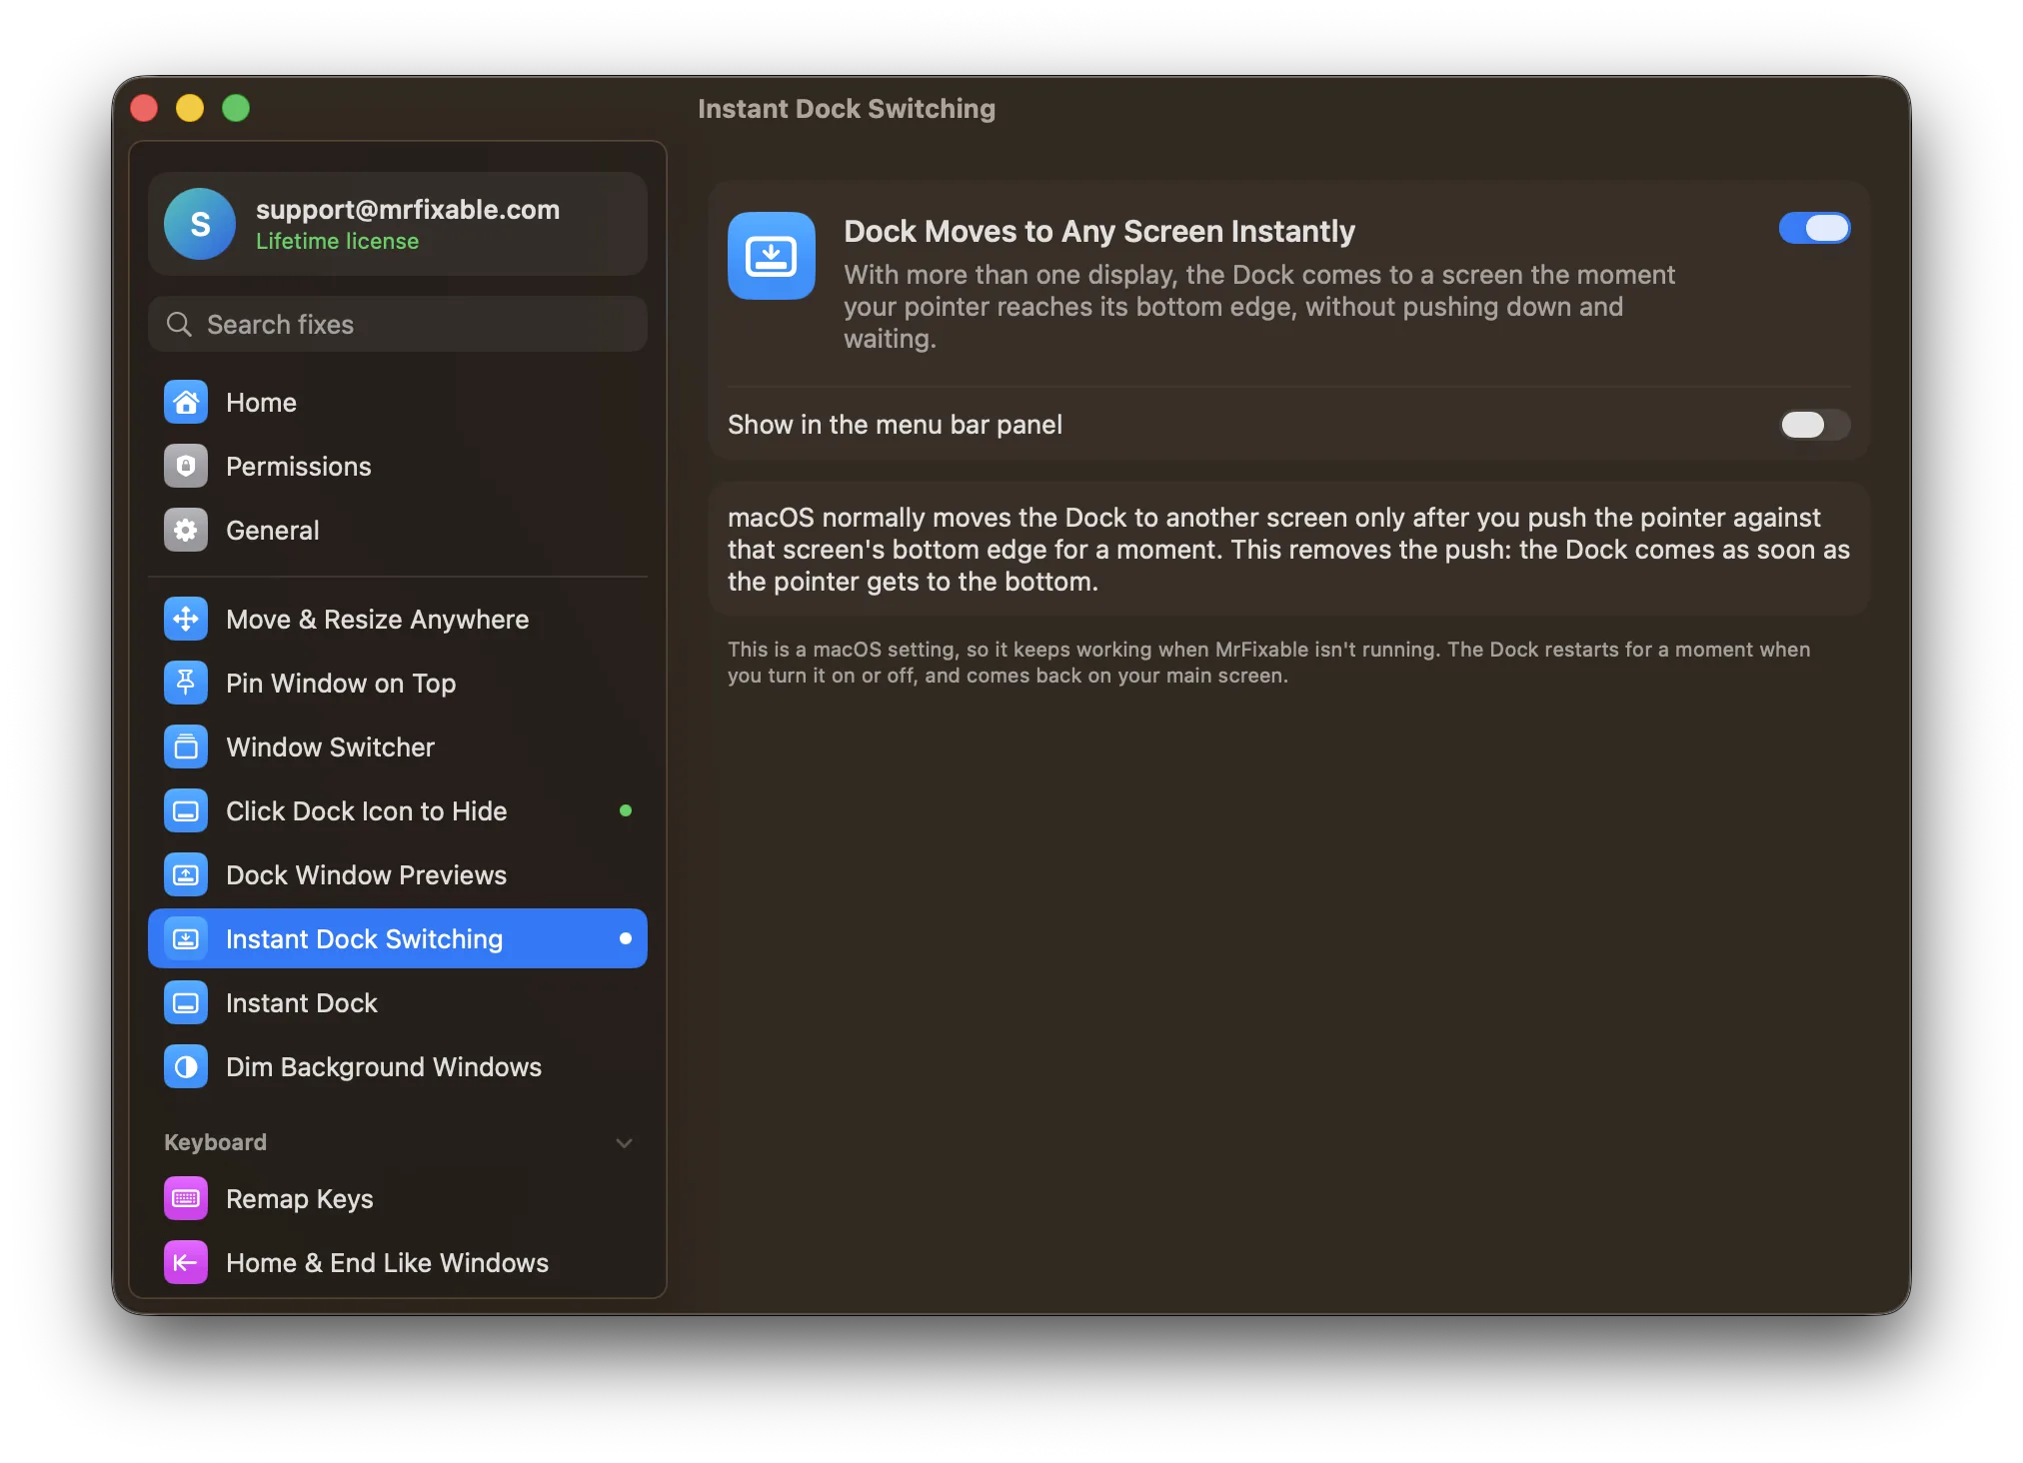This screenshot has width=2023, height=1463.
Task: Click the Home house icon in sidebar
Action: [186, 403]
